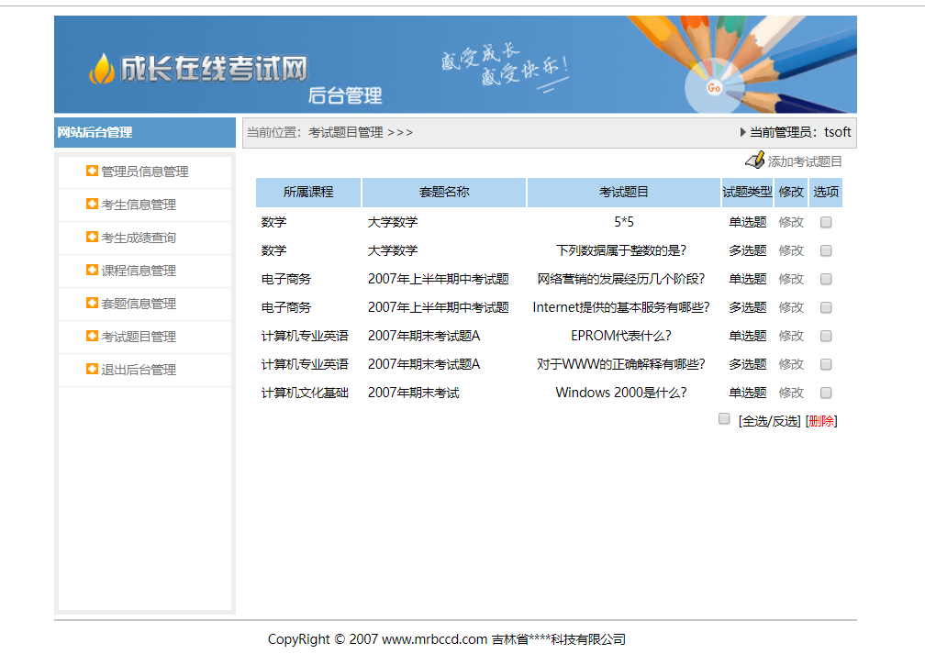
Task: Click the plus icon beside 退出后台管理
Action: pyautogui.click(x=92, y=369)
